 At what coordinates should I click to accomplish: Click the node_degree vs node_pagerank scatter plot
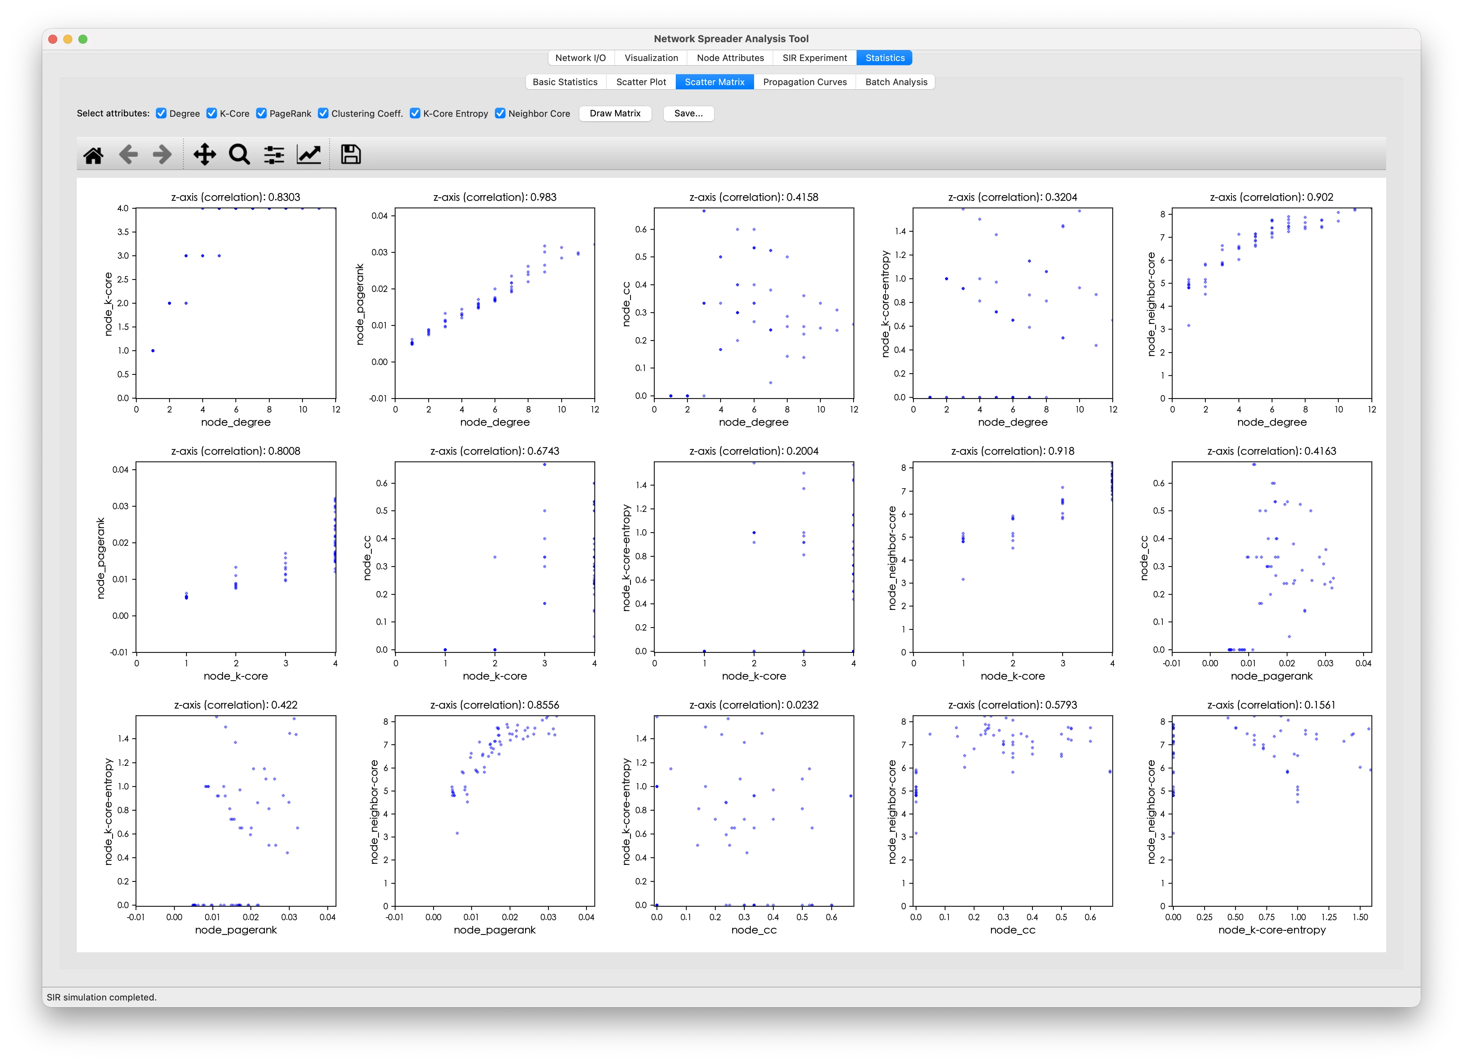[x=495, y=303]
